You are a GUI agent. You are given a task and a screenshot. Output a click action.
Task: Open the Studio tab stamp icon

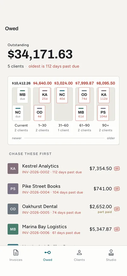[x=111, y=253]
